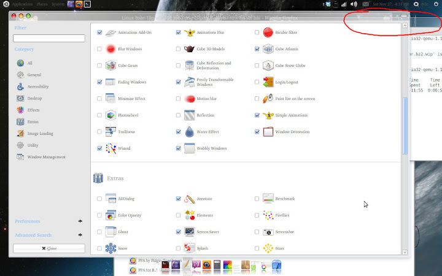This screenshot has width=442, height=276.
Task: Click the Paint fire on the screen icon
Action: [268, 99]
